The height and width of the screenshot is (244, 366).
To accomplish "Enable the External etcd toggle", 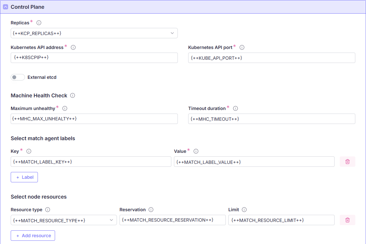I will [18, 77].
